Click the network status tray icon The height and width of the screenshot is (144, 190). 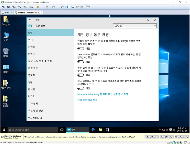pos(163,130)
